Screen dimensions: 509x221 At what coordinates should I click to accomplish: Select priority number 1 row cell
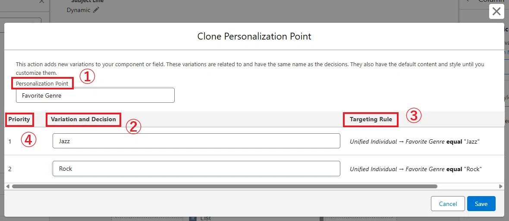(x=10, y=141)
